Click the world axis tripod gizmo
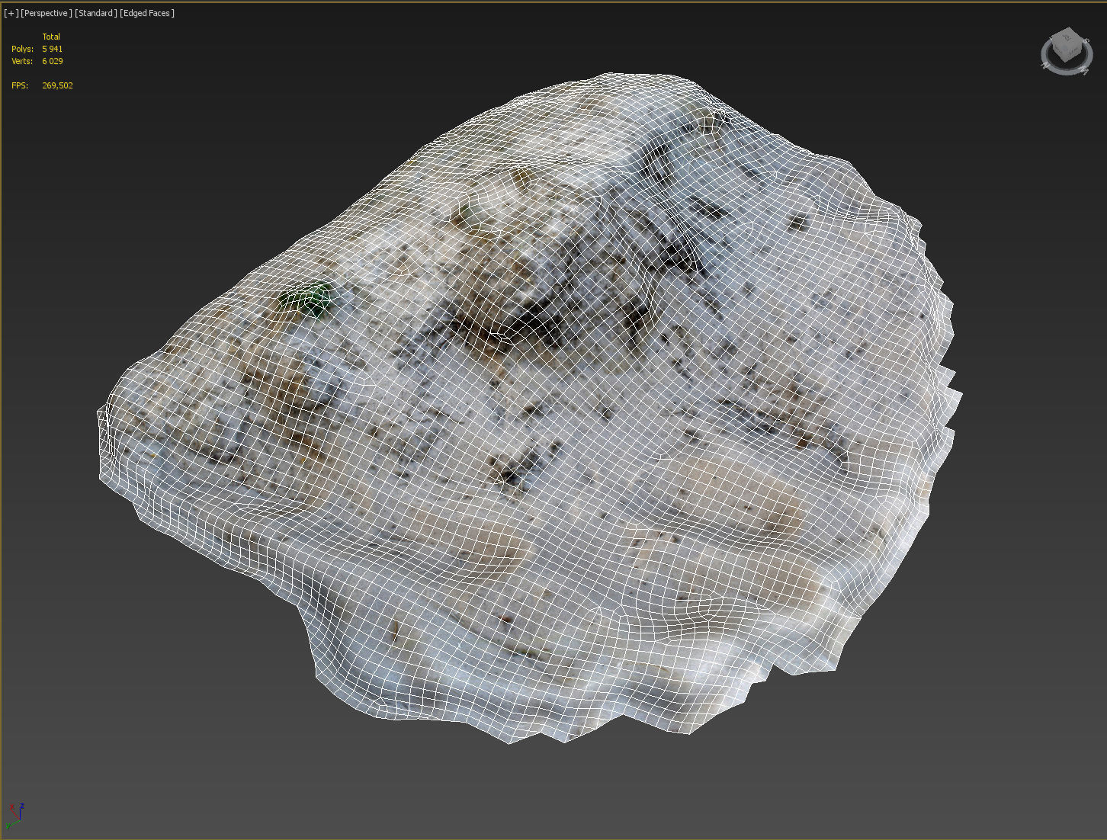Viewport: 1107px width, 840px height. pyautogui.click(x=14, y=816)
